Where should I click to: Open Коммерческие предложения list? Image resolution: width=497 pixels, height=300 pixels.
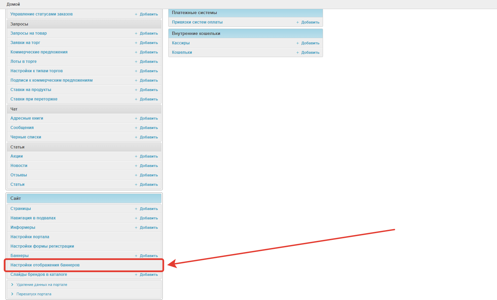tap(39, 52)
